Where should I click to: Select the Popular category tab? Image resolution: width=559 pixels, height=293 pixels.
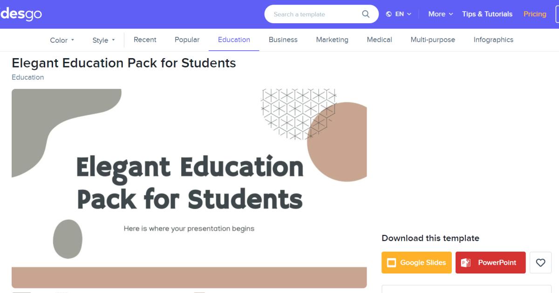click(187, 40)
